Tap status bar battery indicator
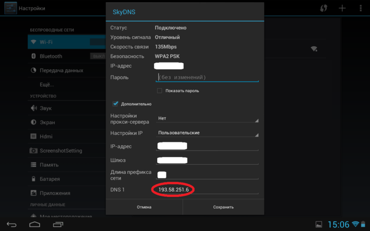 (x=363, y=224)
